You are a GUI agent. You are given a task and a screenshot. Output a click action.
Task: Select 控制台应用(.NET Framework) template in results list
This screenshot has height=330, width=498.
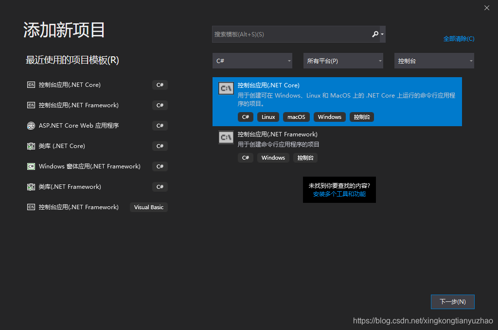[x=337, y=146]
